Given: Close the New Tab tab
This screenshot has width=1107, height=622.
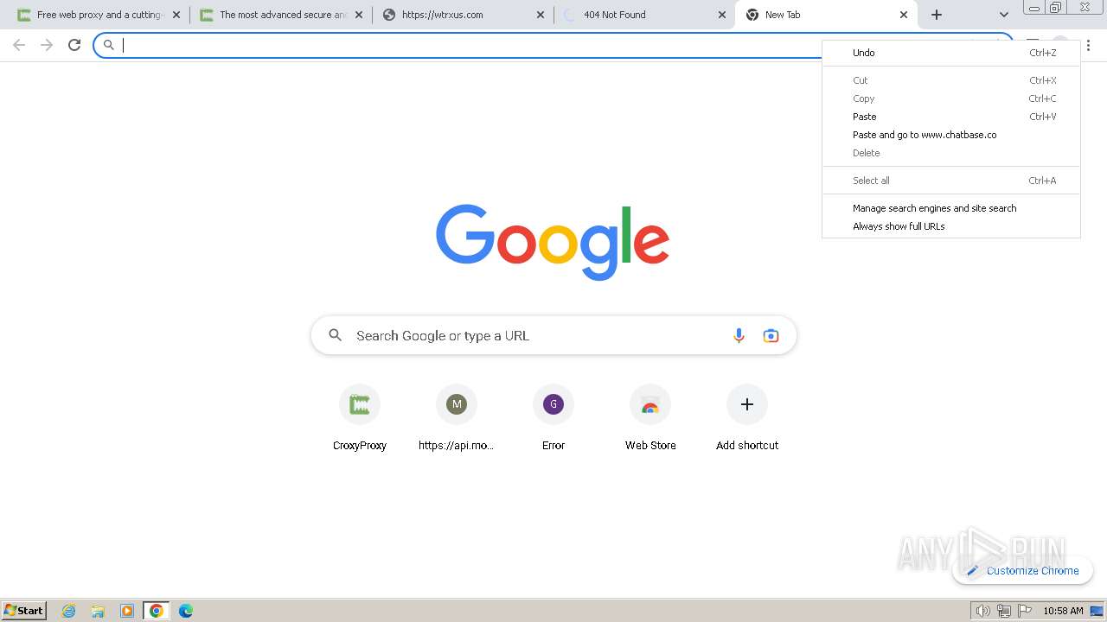Looking at the screenshot, I should pos(904,15).
